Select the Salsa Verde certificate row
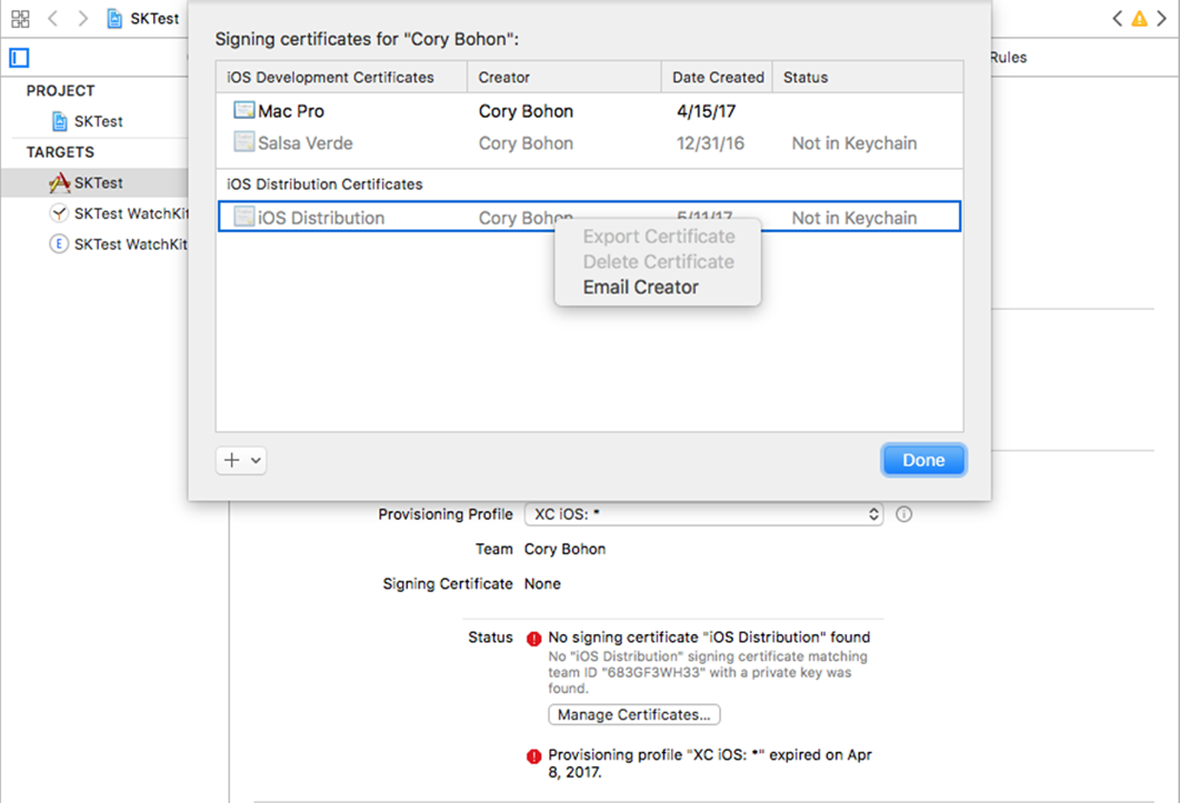This screenshot has width=1180, height=803. [x=305, y=143]
